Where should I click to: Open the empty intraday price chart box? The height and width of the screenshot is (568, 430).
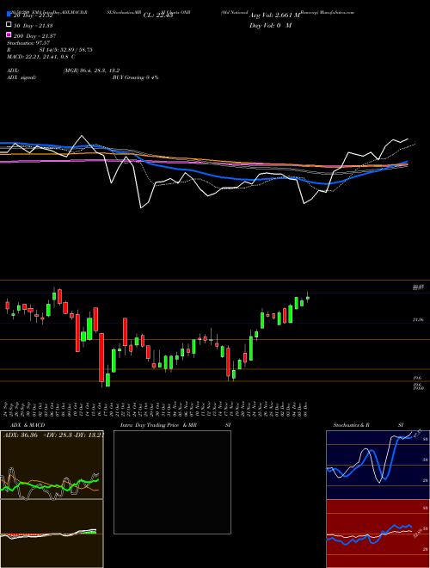click(x=172, y=482)
